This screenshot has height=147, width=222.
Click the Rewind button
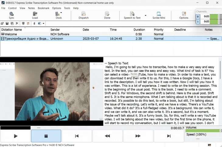click(x=107, y=136)
